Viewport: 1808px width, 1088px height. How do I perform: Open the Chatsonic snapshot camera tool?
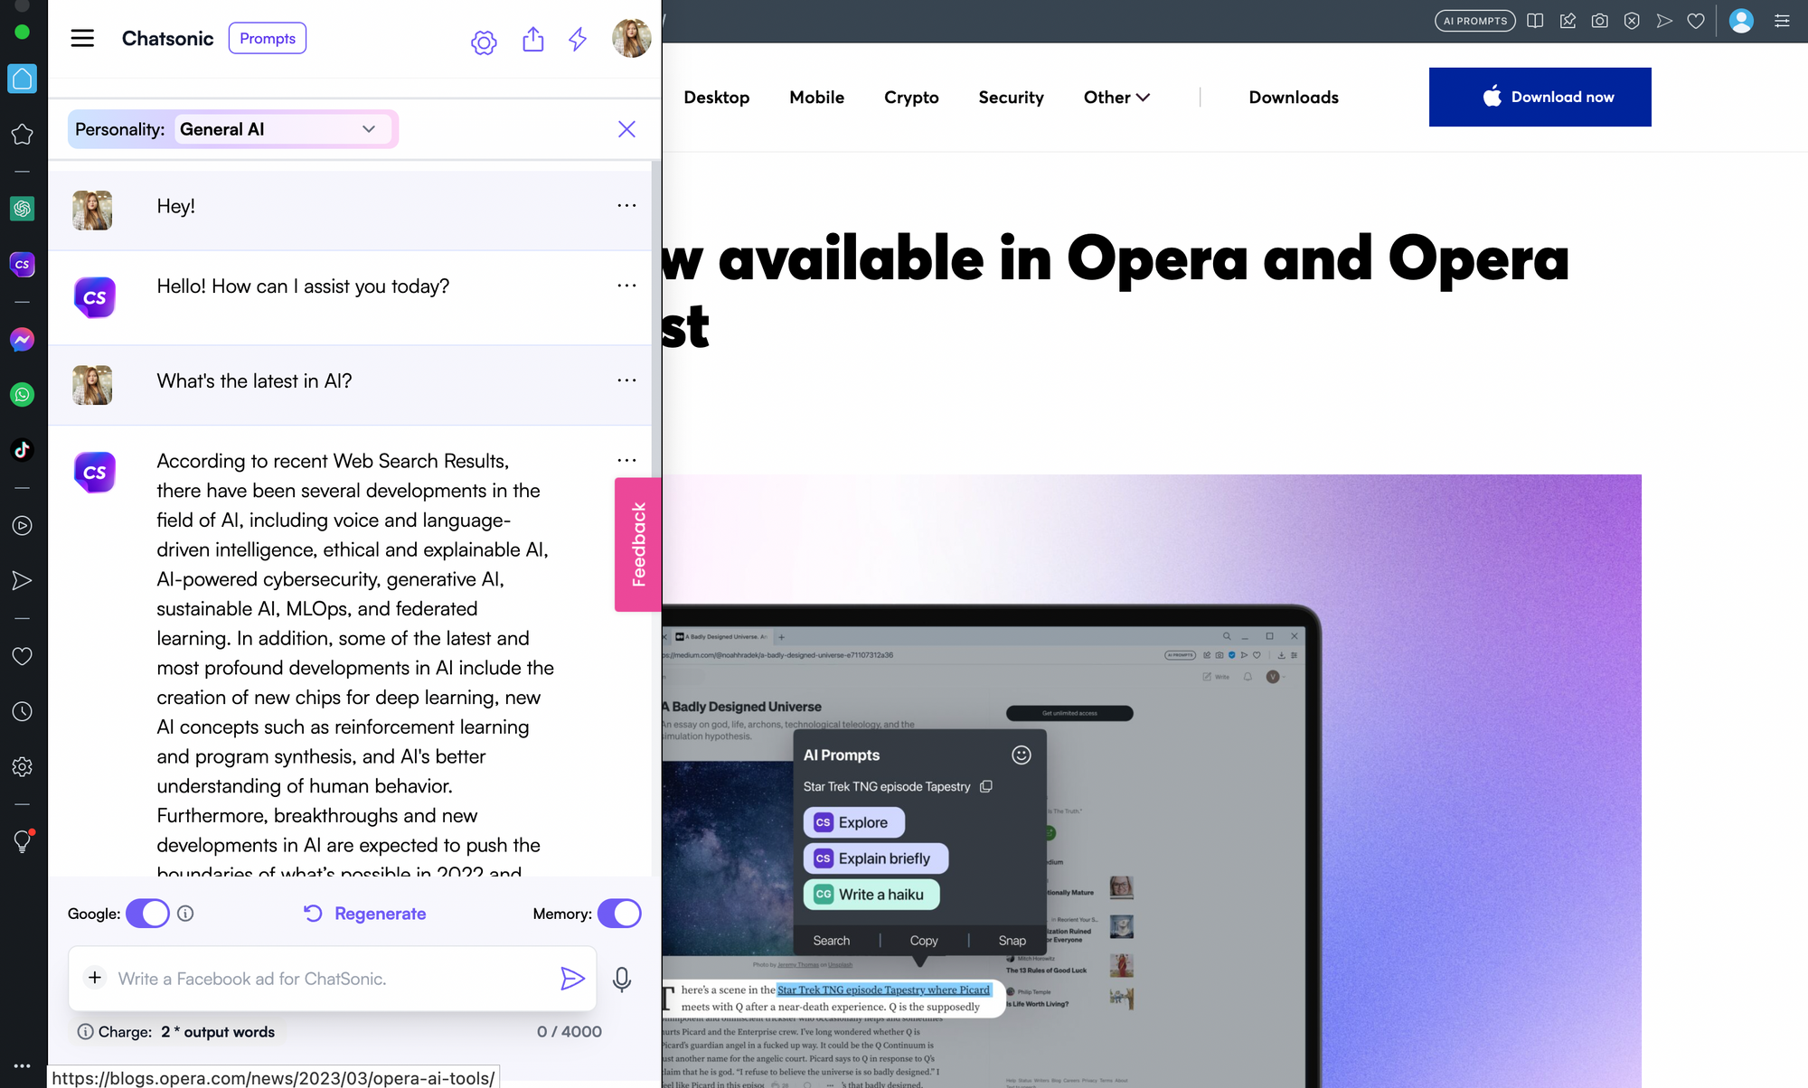click(1599, 20)
